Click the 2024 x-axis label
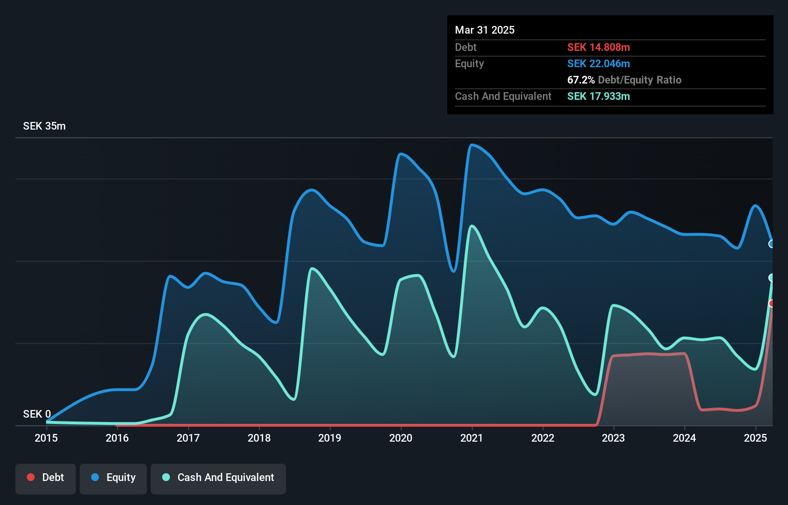788x505 pixels. click(684, 438)
